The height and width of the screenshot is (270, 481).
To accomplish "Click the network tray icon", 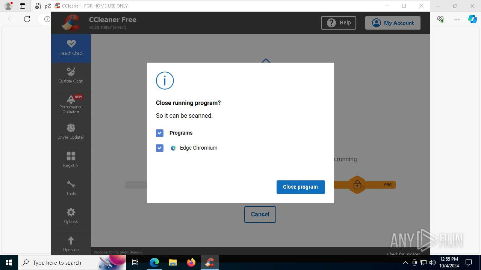I will coord(424,263).
